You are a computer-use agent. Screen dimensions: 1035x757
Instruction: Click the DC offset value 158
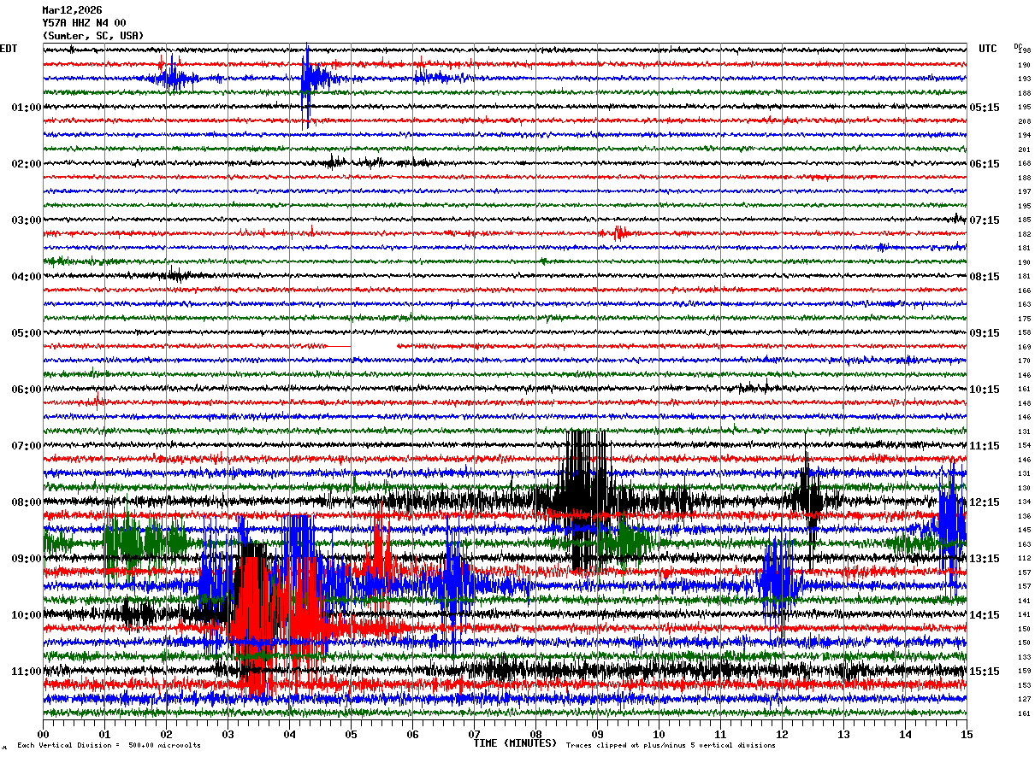(1024, 333)
